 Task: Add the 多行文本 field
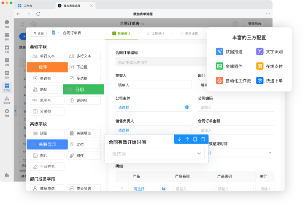point(84,56)
